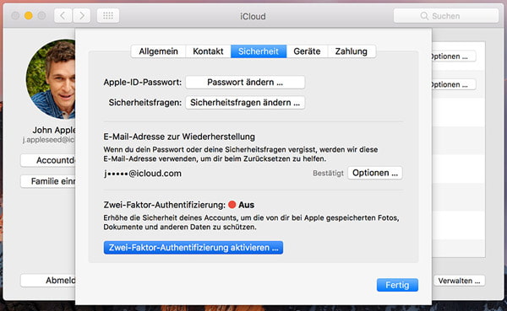Click the Apple-ID-Passwort label
Screen dimensions: 507x311
tap(143, 83)
